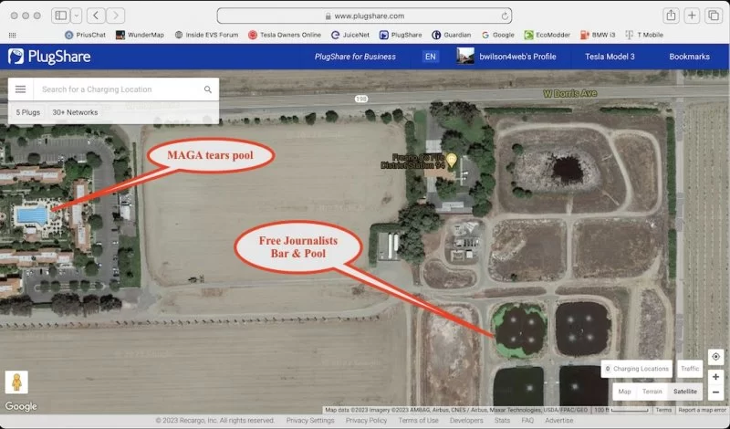Open the 5 Plugs filter
The image size is (730, 429).
(x=28, y=112)
